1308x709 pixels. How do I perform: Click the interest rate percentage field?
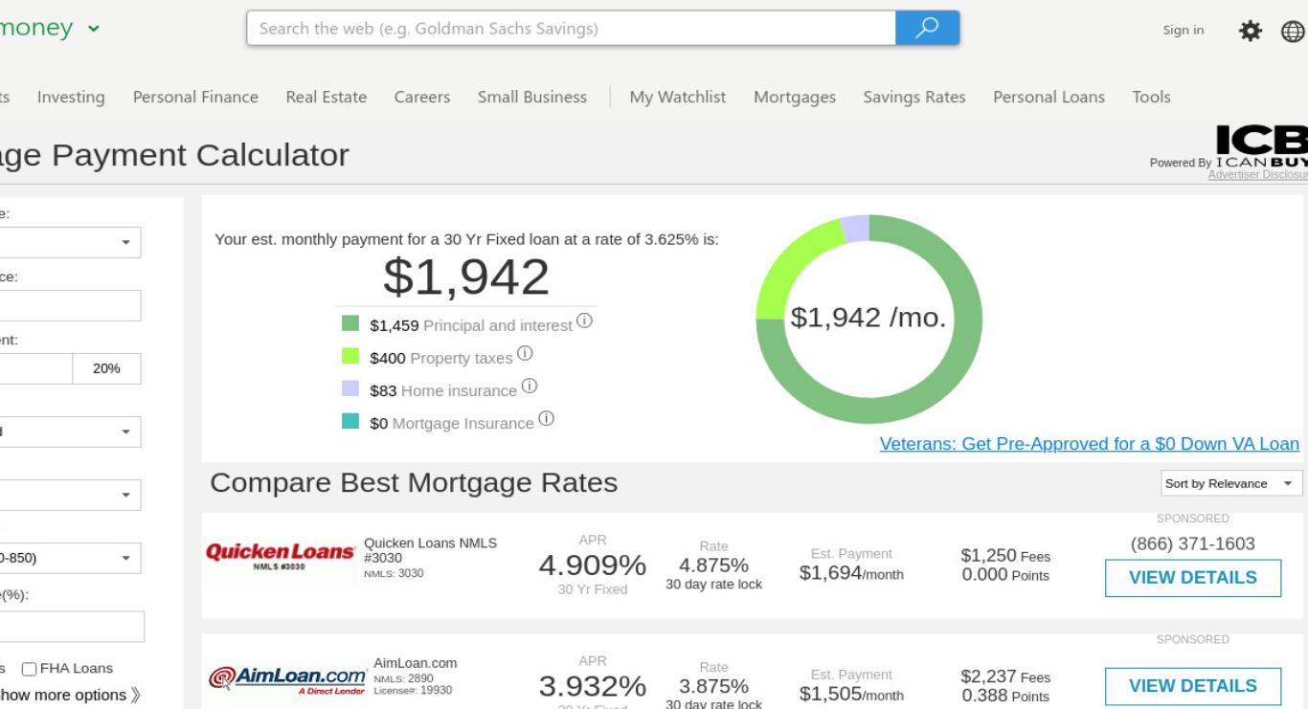point(72,627)
